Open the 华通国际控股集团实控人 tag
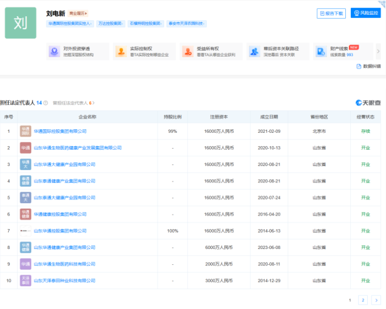The height and width of the screenshot is (309, 386). click(x=69, y=23)
